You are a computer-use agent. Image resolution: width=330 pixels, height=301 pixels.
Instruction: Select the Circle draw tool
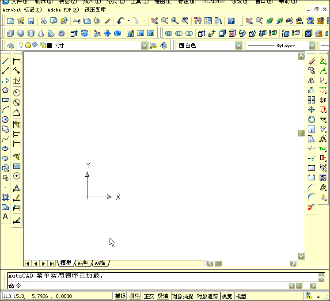5,119
